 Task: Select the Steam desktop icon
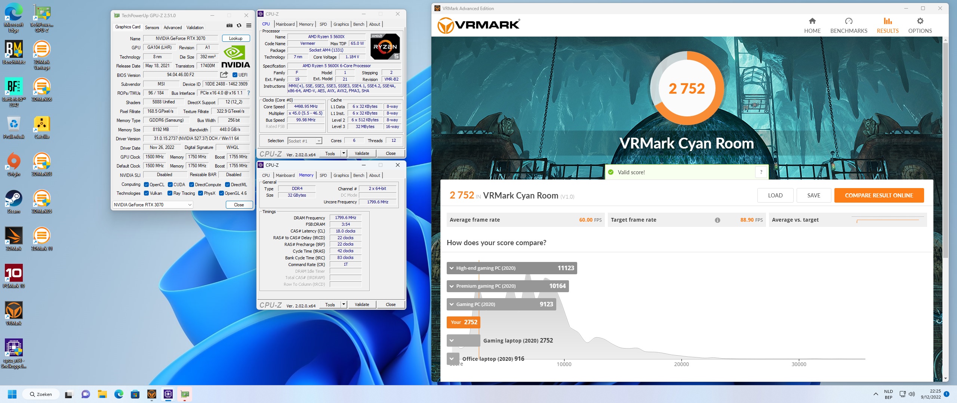(13, 201)
